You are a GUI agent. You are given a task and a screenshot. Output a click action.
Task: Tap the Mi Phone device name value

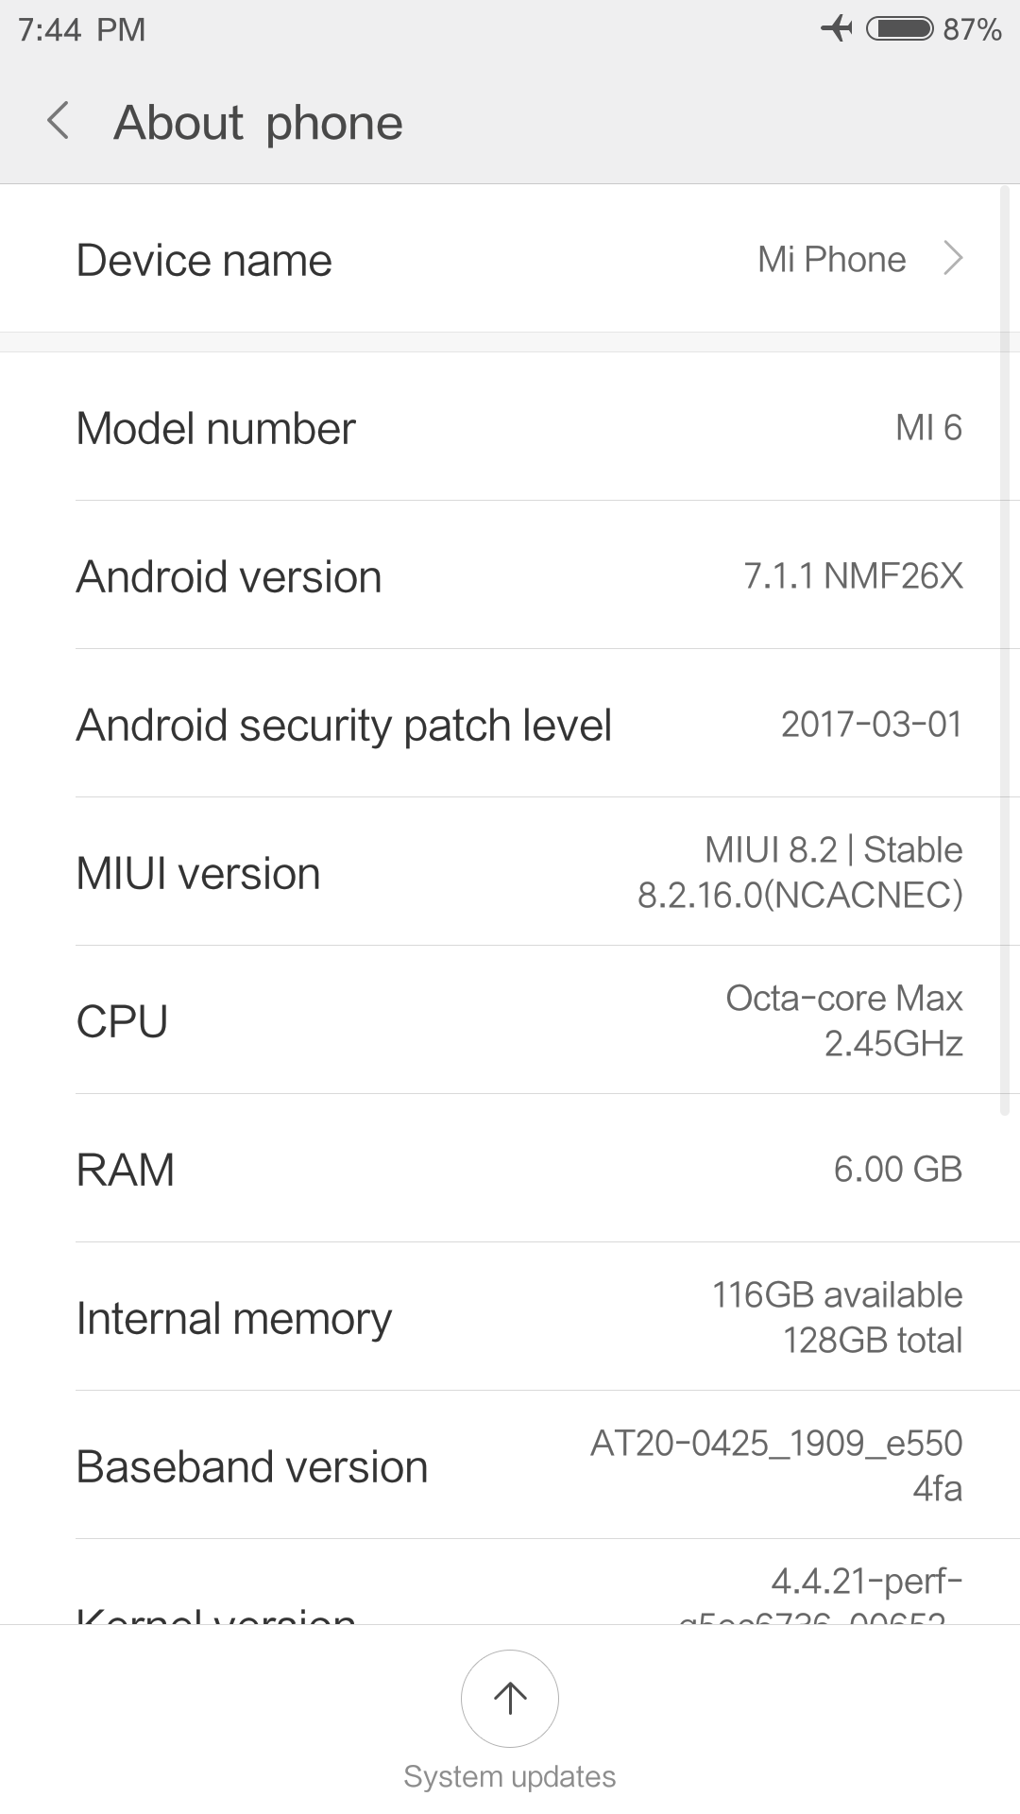point(831,259)
